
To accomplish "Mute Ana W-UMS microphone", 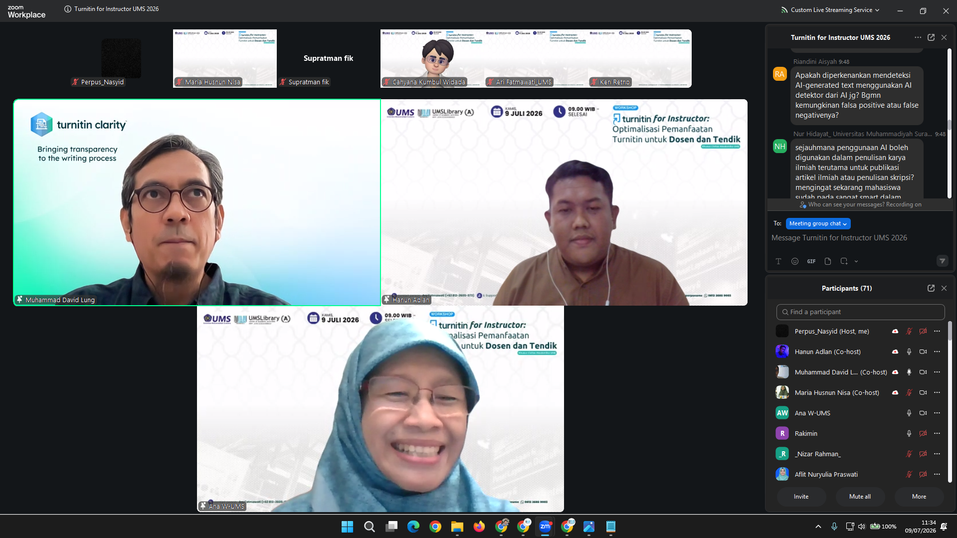I will click(909, 413).
